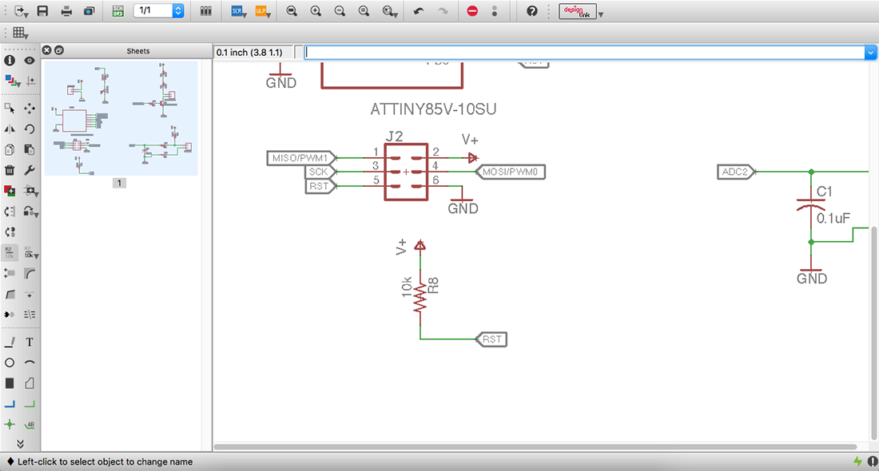Open the layer settings color squares
This screenshot has width=879, height=471.
coord(12,81)
